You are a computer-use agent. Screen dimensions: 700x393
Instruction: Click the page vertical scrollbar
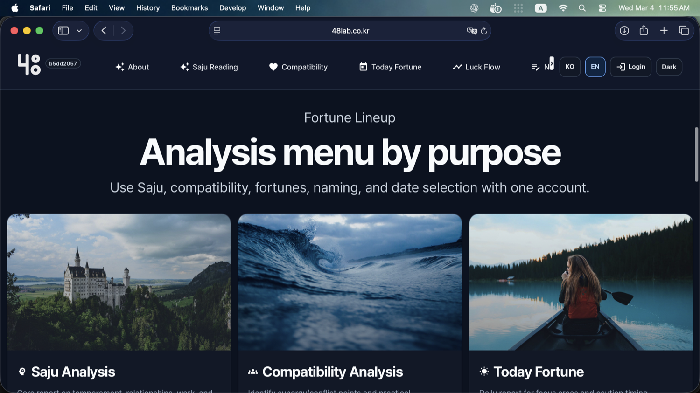[696, 154]
